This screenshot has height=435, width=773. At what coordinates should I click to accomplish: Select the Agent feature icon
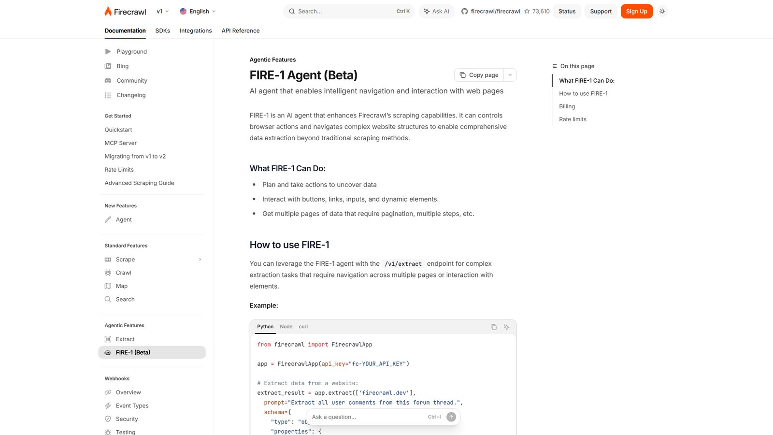(x=108, y=219)
